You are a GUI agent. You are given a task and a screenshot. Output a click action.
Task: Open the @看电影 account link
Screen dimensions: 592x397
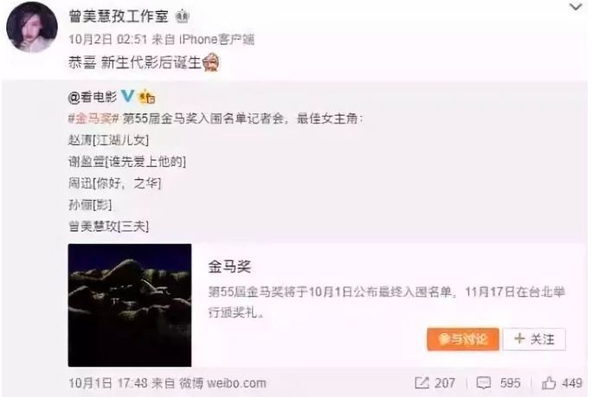[93, 98]
